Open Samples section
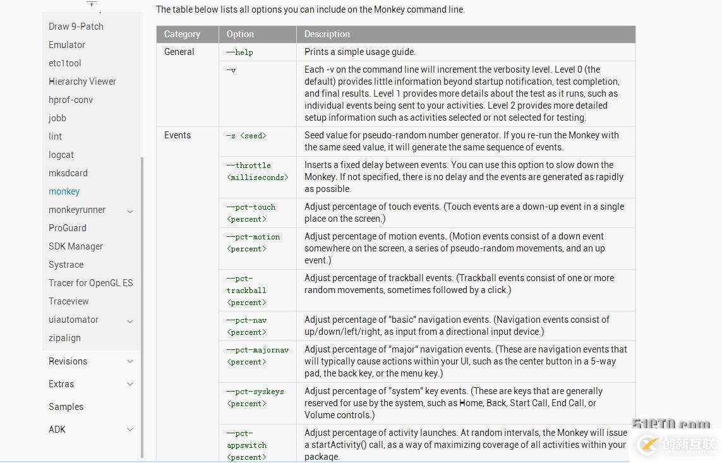 click(66, 407)
